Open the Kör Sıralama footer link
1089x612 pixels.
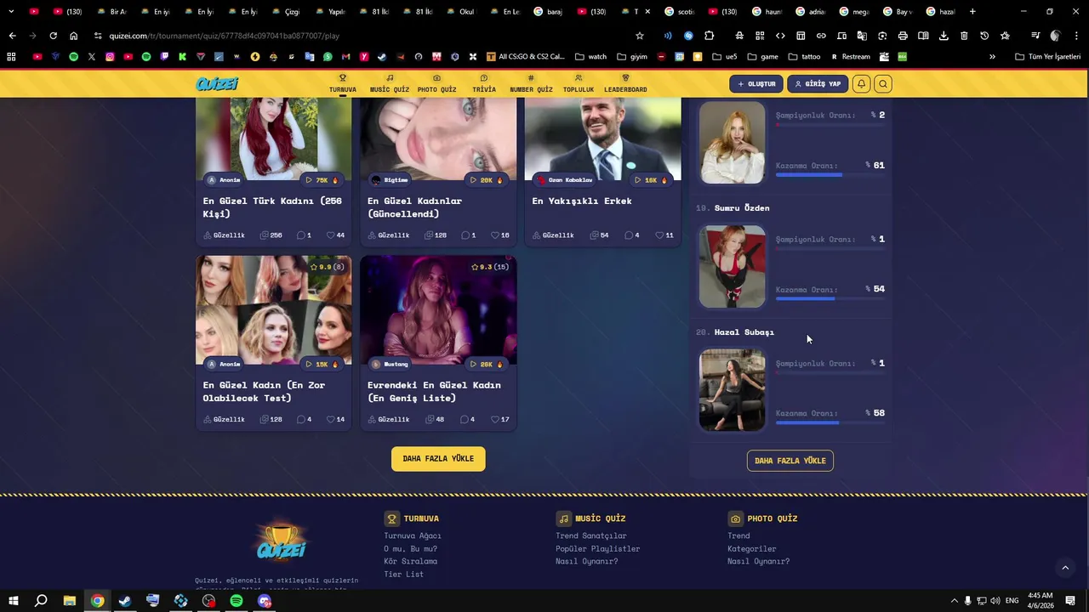point(410,561)
